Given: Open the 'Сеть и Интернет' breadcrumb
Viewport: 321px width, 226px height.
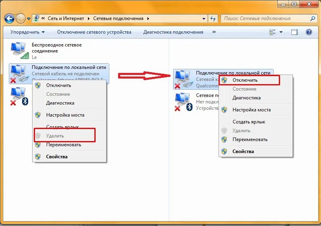Looking at the screenshot, I should (x=66, y=18).
